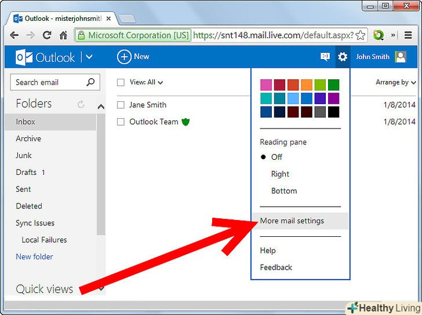Refresh the Folders list
Screen dimensions: 422x315
click(x=81, y=104)
